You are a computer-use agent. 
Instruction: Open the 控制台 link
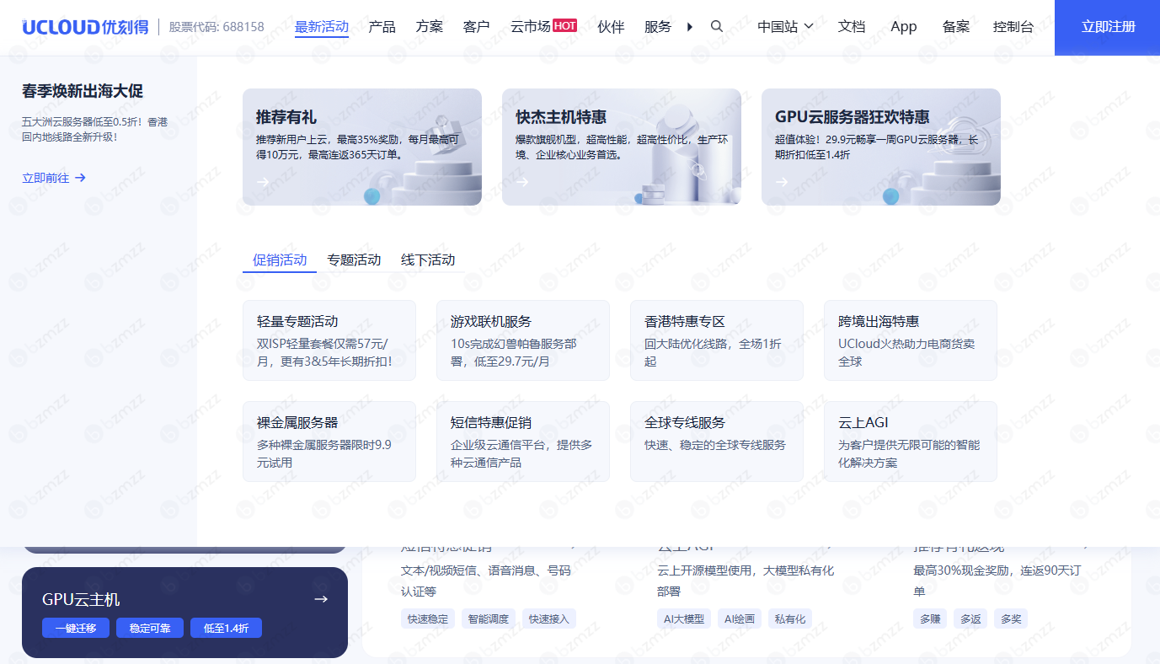(1013, 27)
